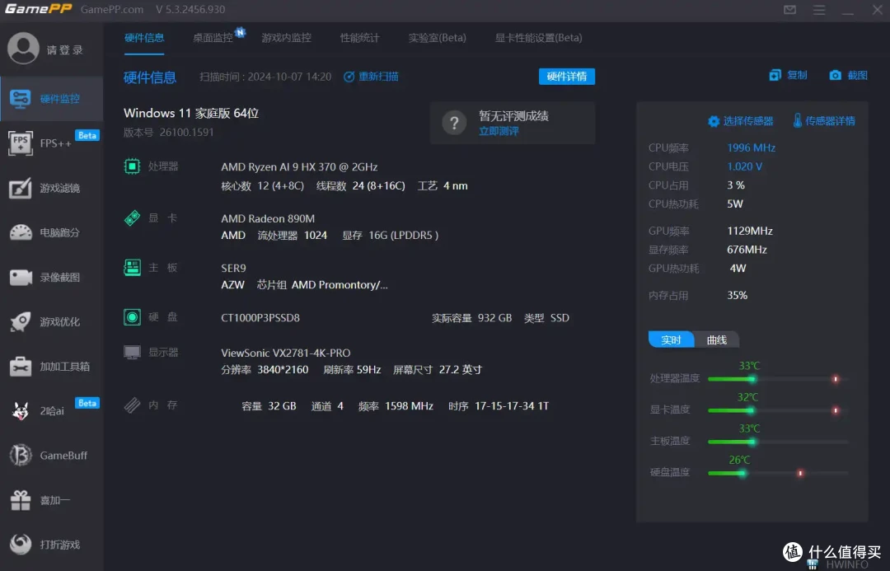The width and height of the screenshot is (890, 571).
Task: Click the AMD Ryzen AI 9 HX 370 text
Action: coord(299,167)
